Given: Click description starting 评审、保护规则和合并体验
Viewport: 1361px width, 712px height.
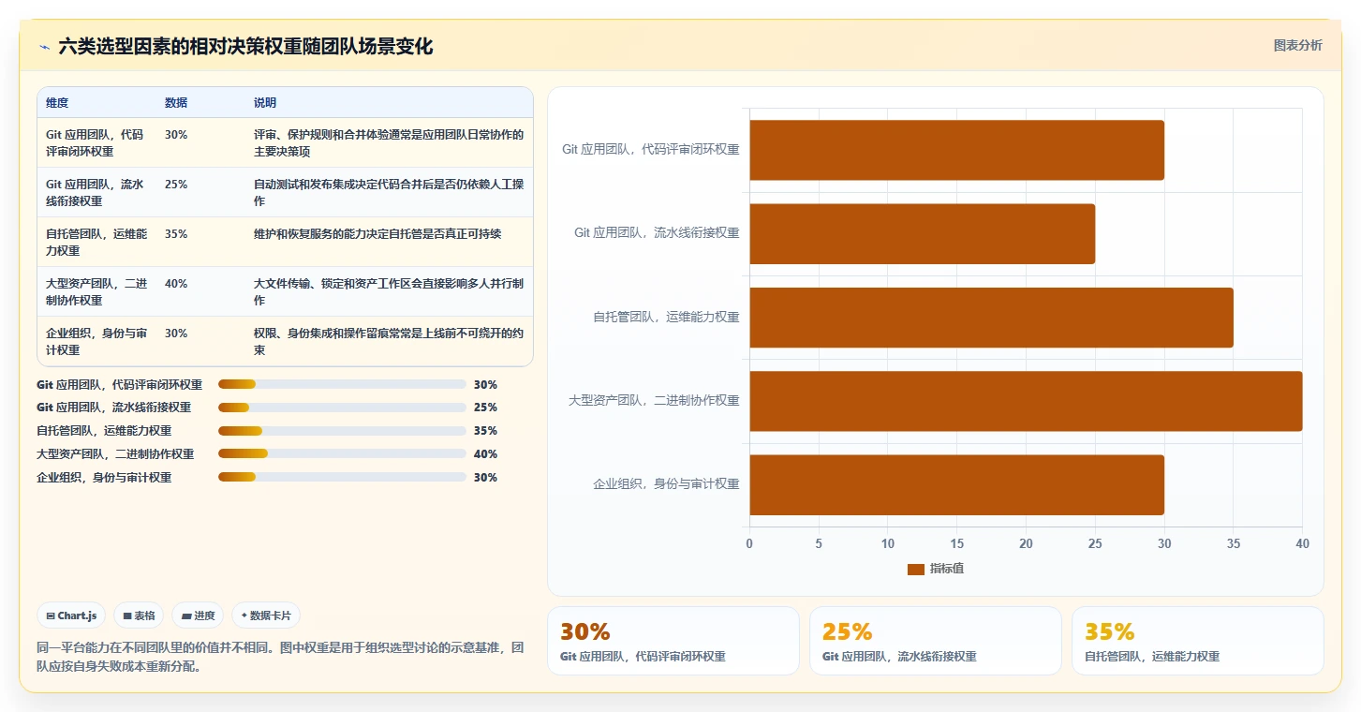Looking at the screenshot, I should tap(389, 142).
